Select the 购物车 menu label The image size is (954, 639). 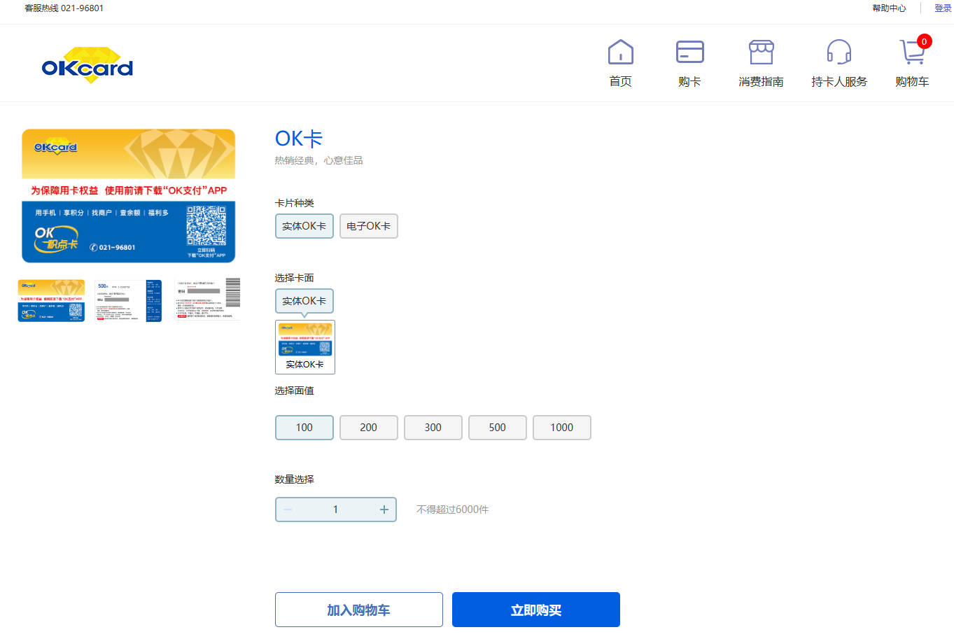[912, 81]
